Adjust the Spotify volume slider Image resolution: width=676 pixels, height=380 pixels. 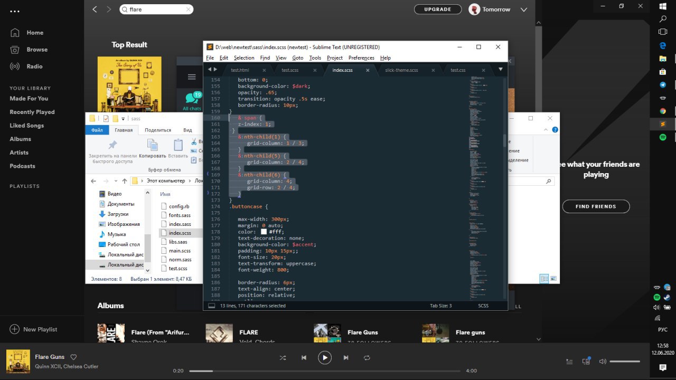[625, 362]
